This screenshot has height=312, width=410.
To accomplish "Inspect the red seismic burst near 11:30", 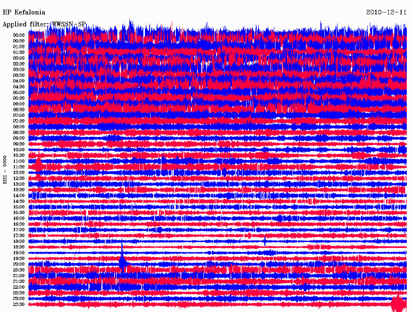I will point(38,166).
